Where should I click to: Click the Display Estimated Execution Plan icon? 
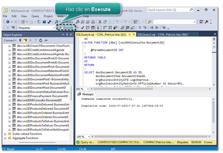coord(88,28)
